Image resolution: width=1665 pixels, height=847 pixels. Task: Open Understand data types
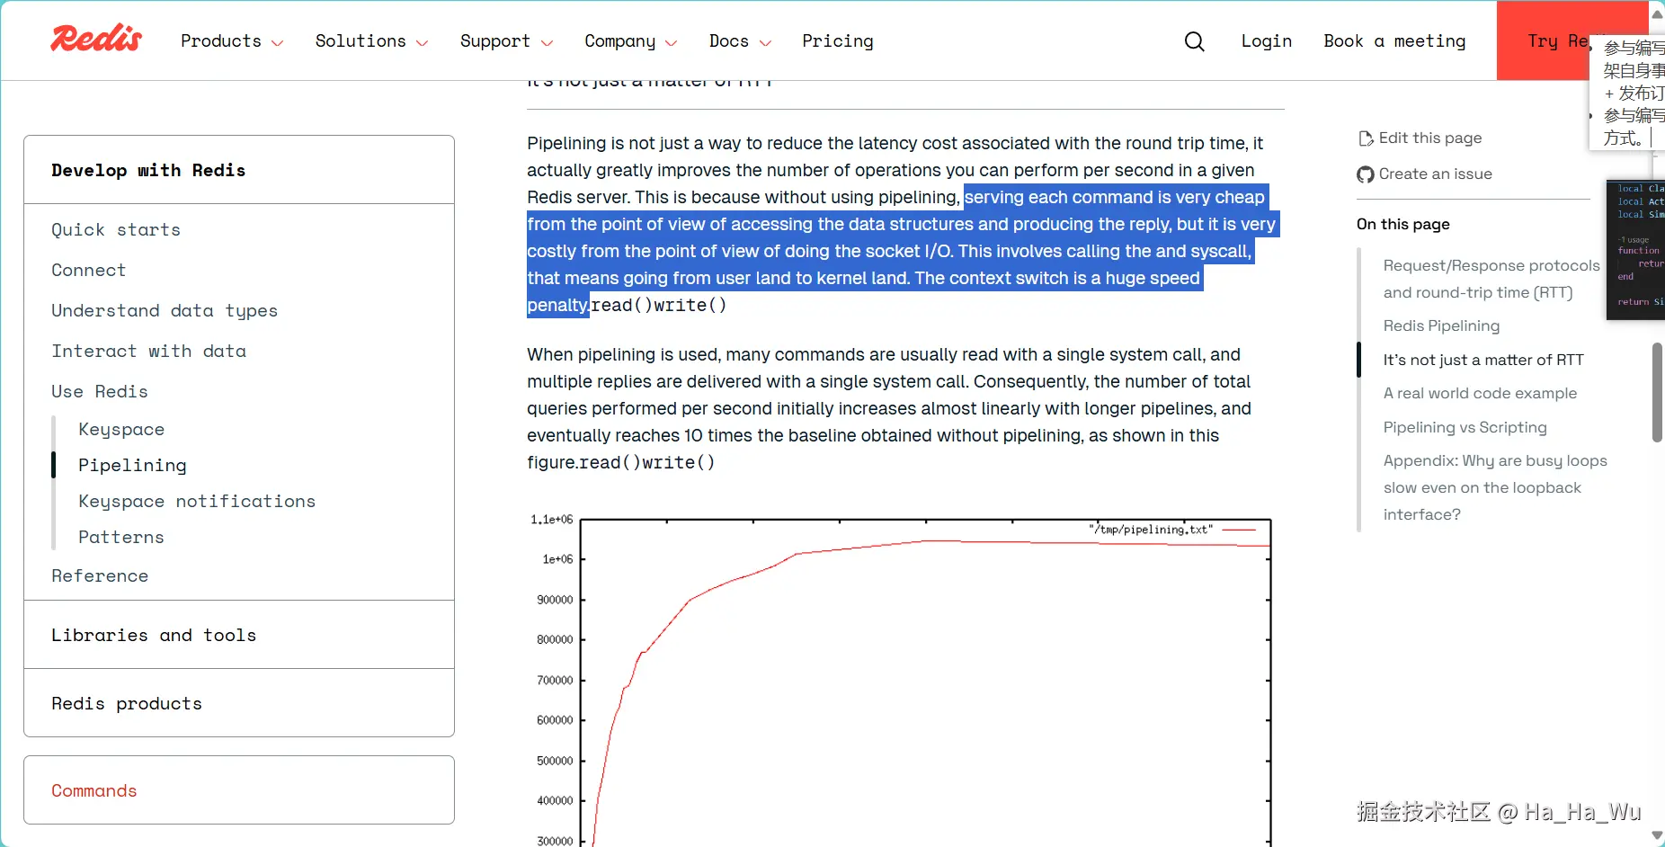(165, 310)
